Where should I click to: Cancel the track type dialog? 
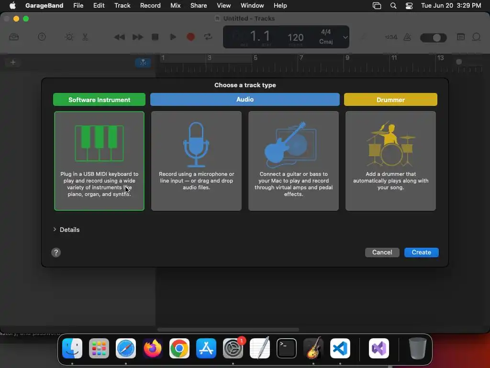click(x=382, y=252)
